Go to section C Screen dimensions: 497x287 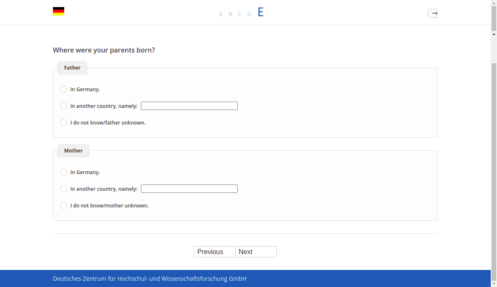tap(240, 14)
